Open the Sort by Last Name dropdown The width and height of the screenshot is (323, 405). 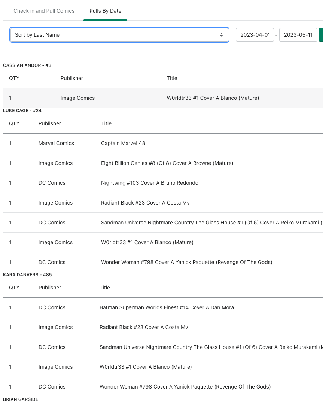[119, 35]
